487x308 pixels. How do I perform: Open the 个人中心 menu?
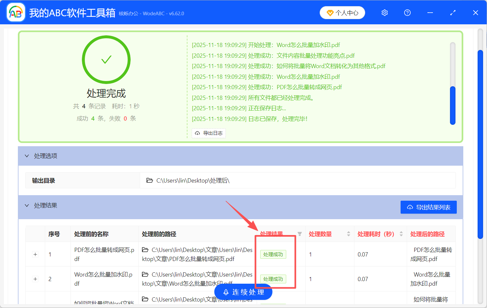coord(342,12)
